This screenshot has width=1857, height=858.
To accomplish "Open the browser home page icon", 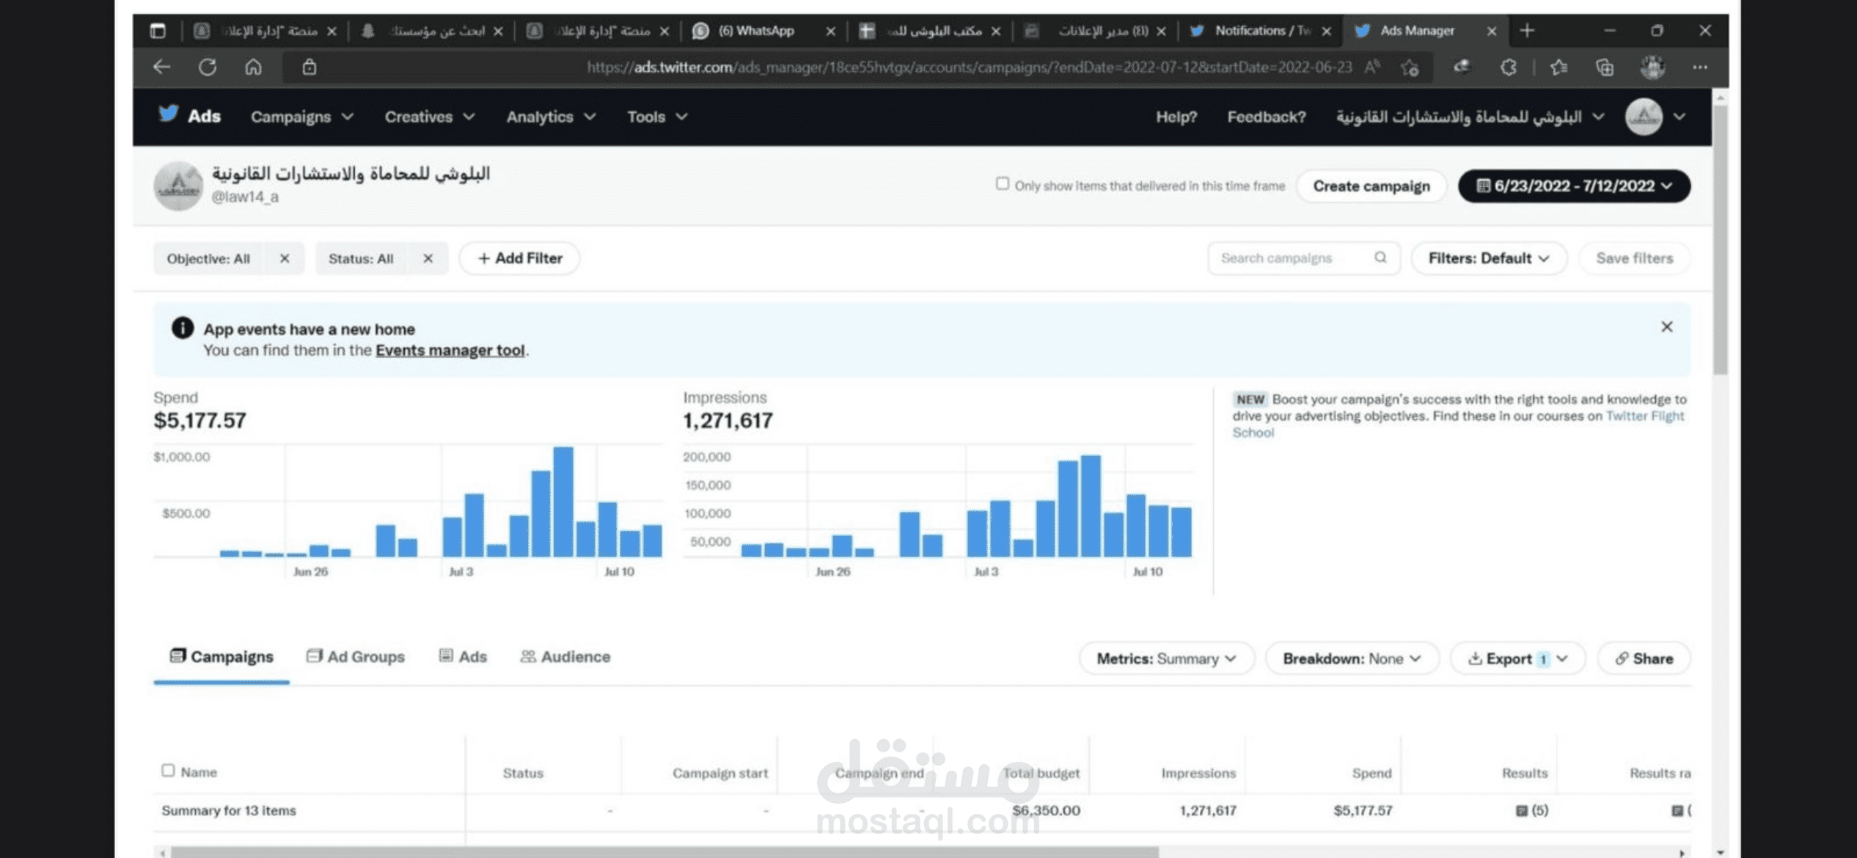I will pyautogui.click(x=253, y=67).
